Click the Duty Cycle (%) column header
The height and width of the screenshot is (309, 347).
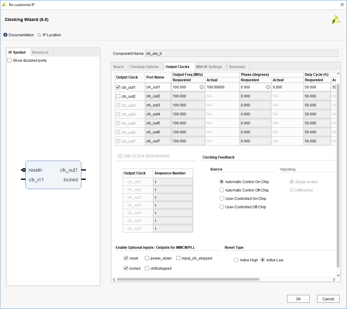[316, 75]
